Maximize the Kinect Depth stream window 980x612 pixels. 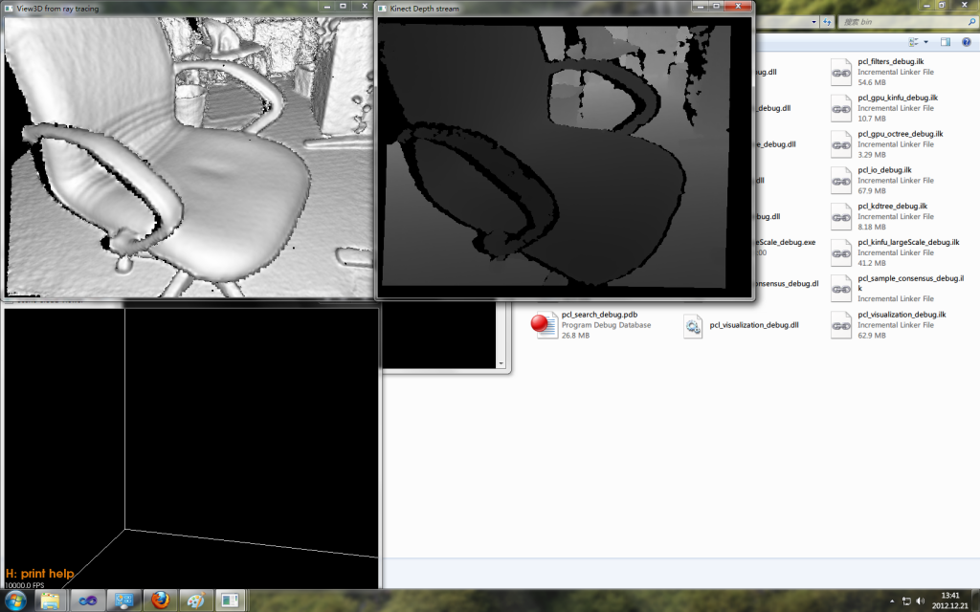click(716, 7)
